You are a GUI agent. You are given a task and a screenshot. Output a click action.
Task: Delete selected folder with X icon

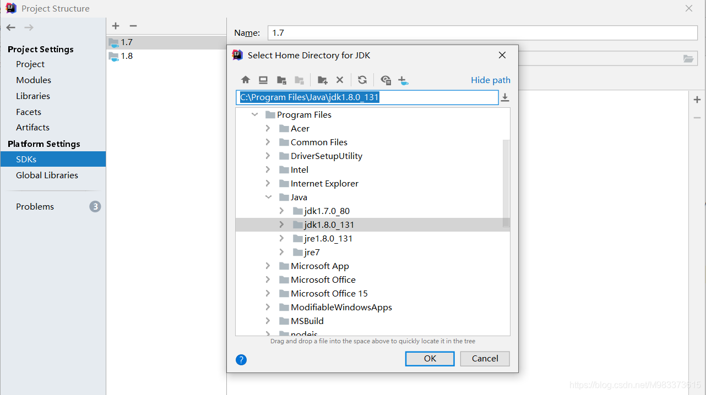[x=340, y=80]
